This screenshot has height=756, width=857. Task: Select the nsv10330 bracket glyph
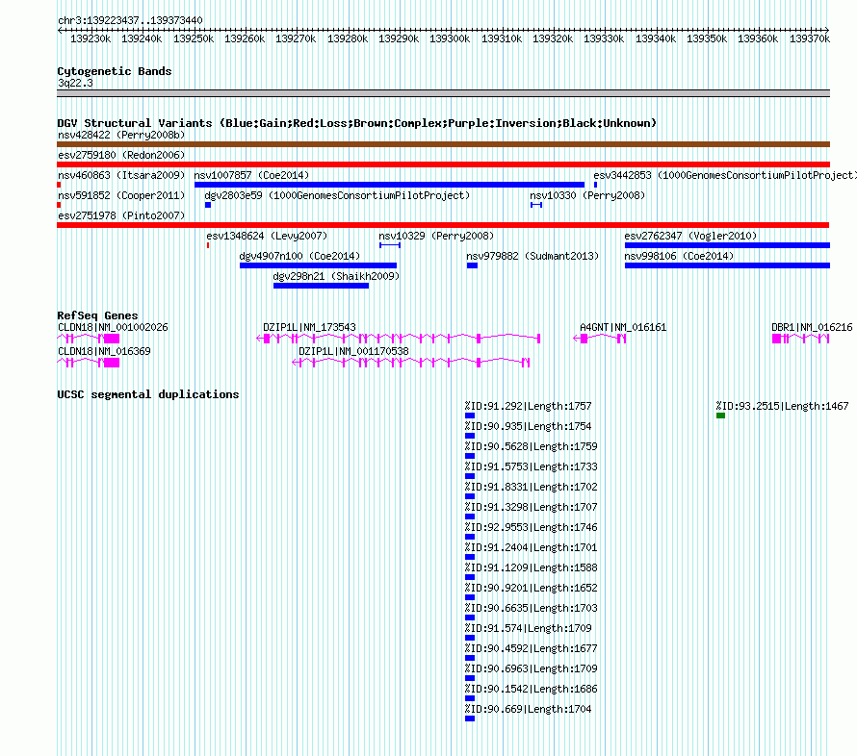point(536,205)
